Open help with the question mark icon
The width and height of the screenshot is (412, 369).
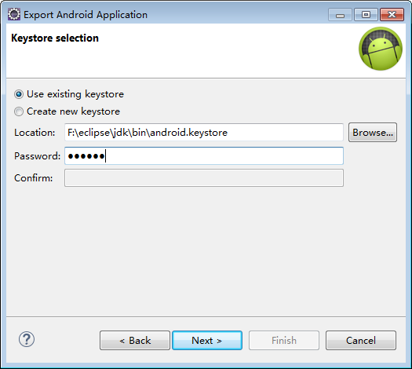pyautogui.click(x=27, y=339)
